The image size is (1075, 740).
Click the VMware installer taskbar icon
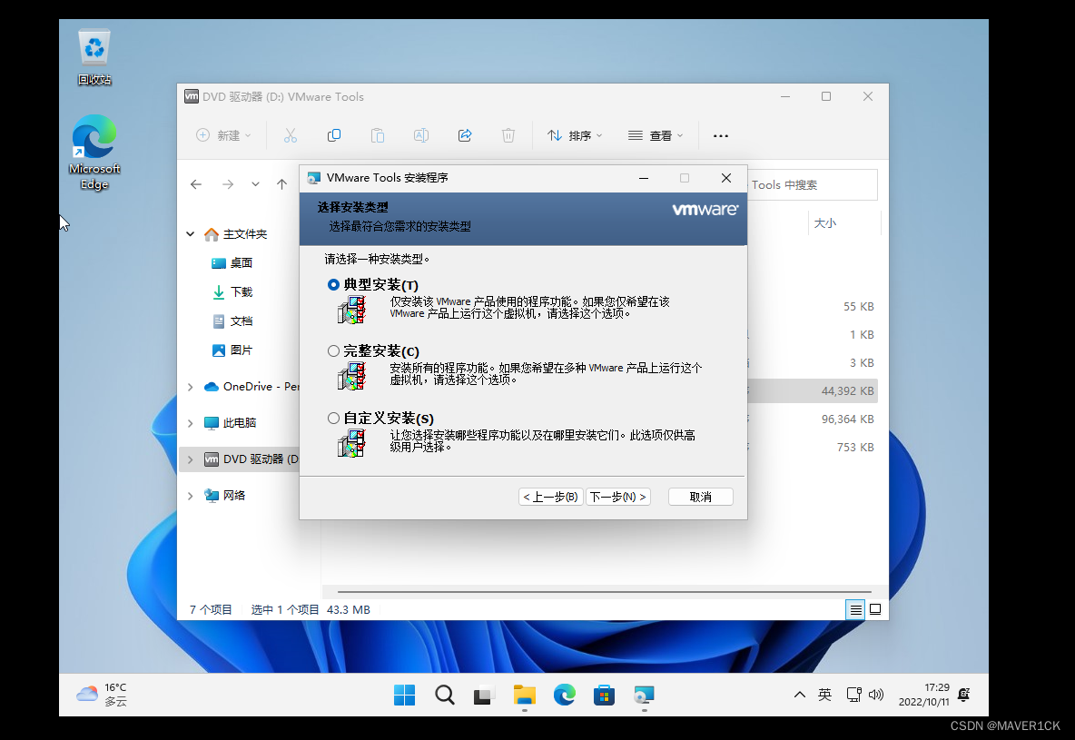click(x=644, y=695)
